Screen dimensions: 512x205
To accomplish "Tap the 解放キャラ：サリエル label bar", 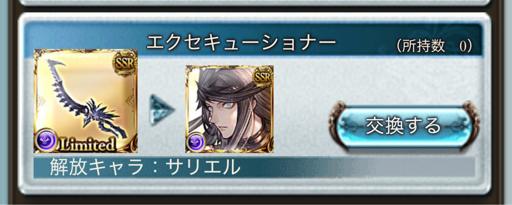I will tap(254, 167).
